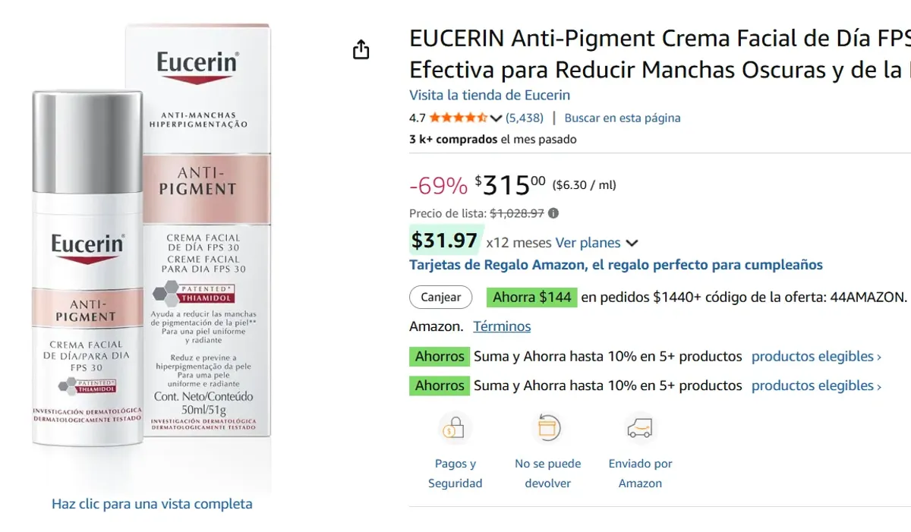Select the Canjear coupon button

pyautogui.click(x=440, y=297)
